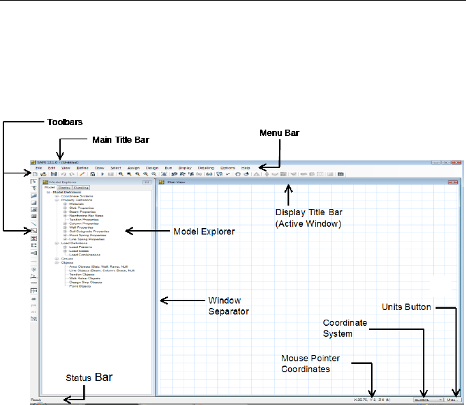Switch to Display tab in Model Explorer
466x405 pixels.
tap(64, 188)
